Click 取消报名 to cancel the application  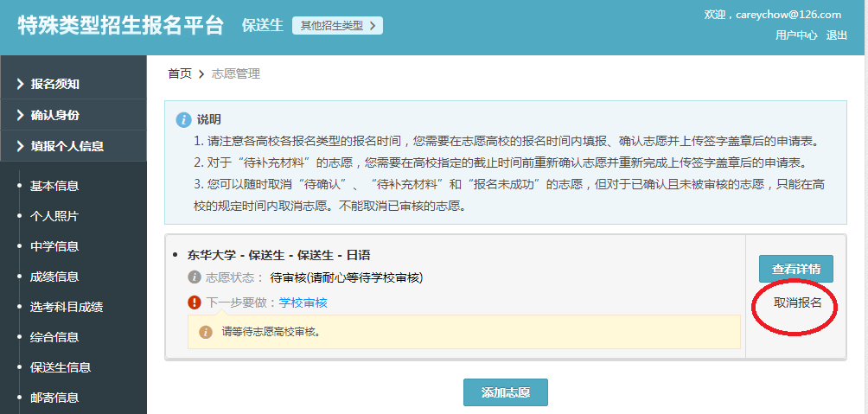pyautogui.click(x=797, y=303)
